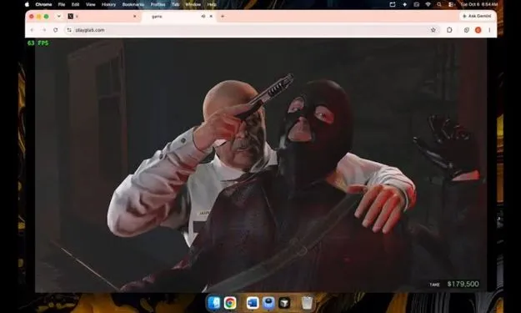Open Google Chrome from the Dock
The height and width of the screenshot is (313, 521).
click(x=230, y=303)
